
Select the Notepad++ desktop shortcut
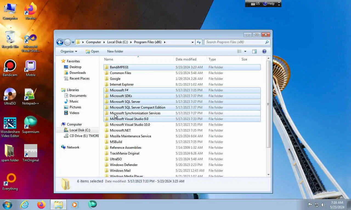click(x=30, y=97)
